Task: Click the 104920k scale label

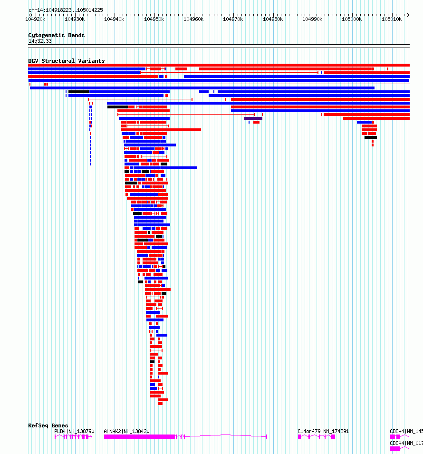Action: (35, 19)
